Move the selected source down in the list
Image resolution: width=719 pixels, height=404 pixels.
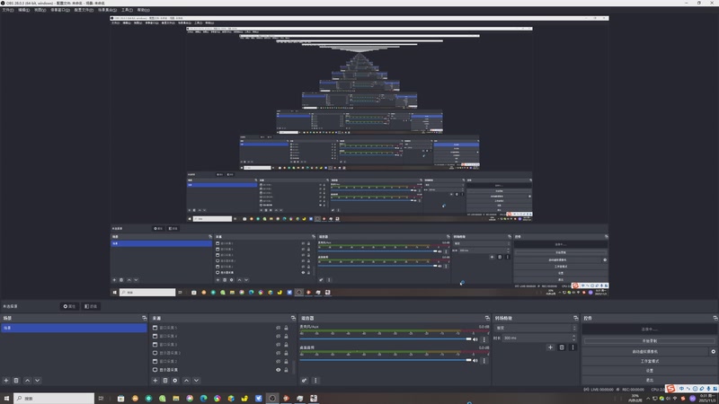[196, 380]
